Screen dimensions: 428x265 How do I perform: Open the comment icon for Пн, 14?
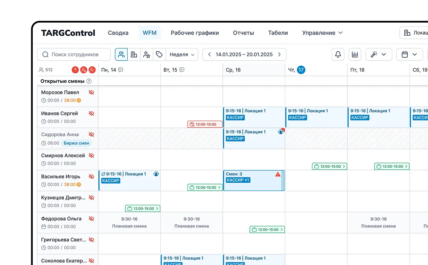tap(121, 70)
